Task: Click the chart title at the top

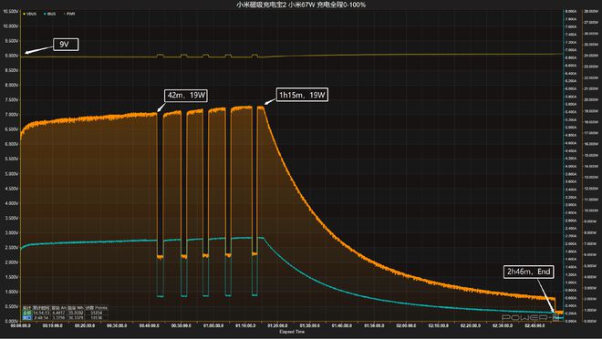Action: [301, 5]
